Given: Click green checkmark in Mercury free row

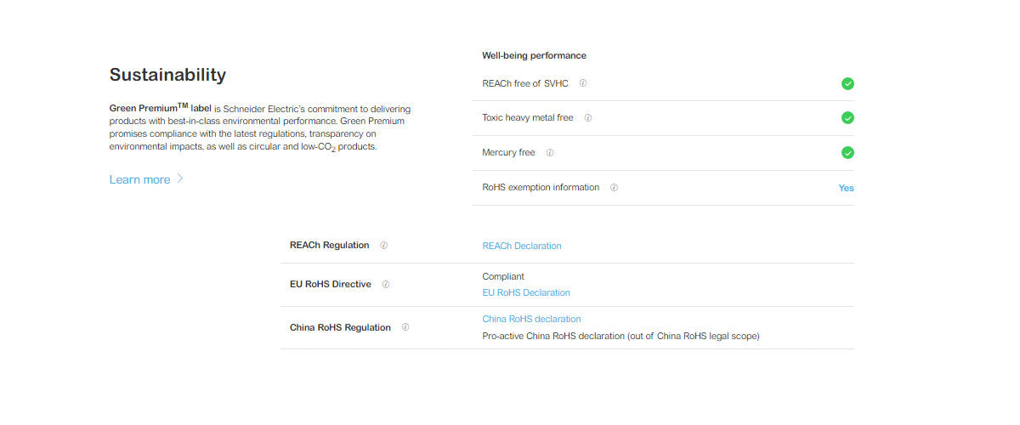Looking at the screenshot, I should (x=847, y=153).
